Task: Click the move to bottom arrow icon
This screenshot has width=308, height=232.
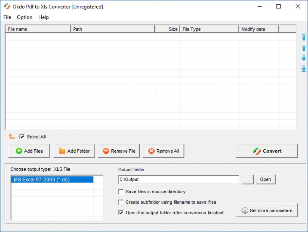Action: (x=304, y=68)
